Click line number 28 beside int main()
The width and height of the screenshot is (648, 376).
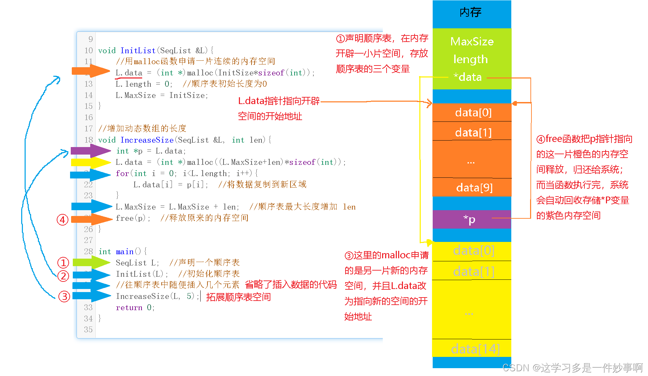pos(88,251)
